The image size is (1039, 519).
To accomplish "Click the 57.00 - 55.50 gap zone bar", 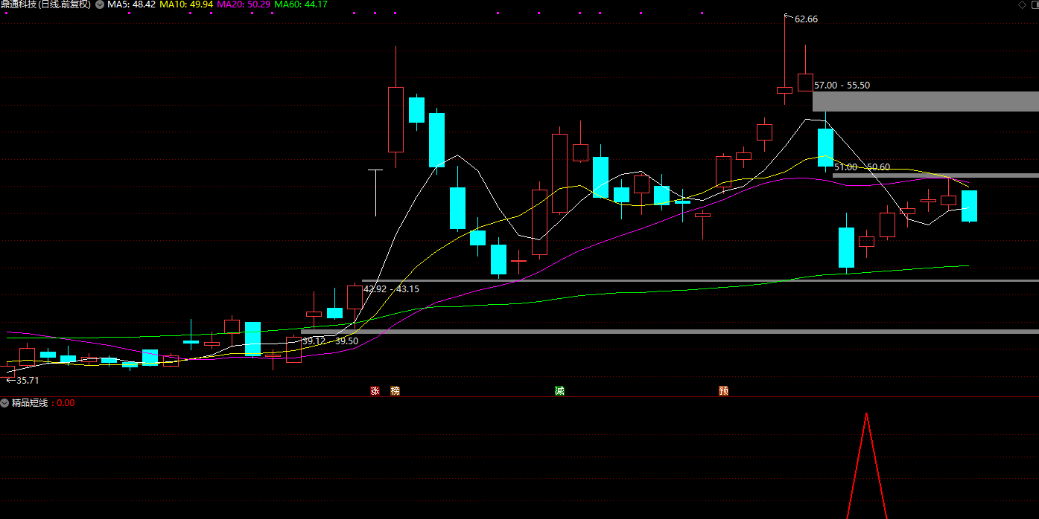I will tap(925, 101).
